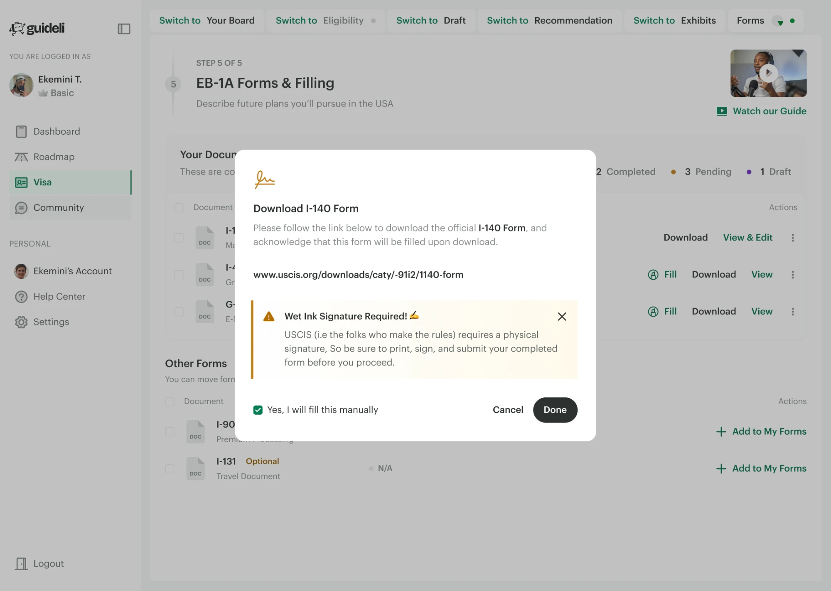Screen dimensions: 831x591
Task: Click Fill icon on second document row
Action: pyautogui.click(x=653, y=275)
